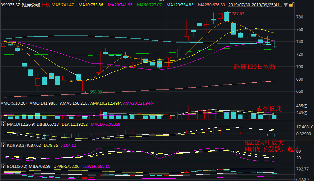
Task: Click the 792.77 BOLL axis label
Action: point(302,169)
